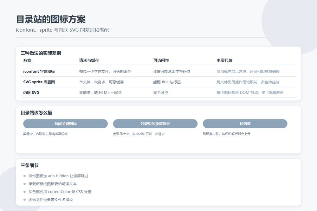
Task: Click cell 读屏可能念出字符码位
Action: (x=171, y=72)
